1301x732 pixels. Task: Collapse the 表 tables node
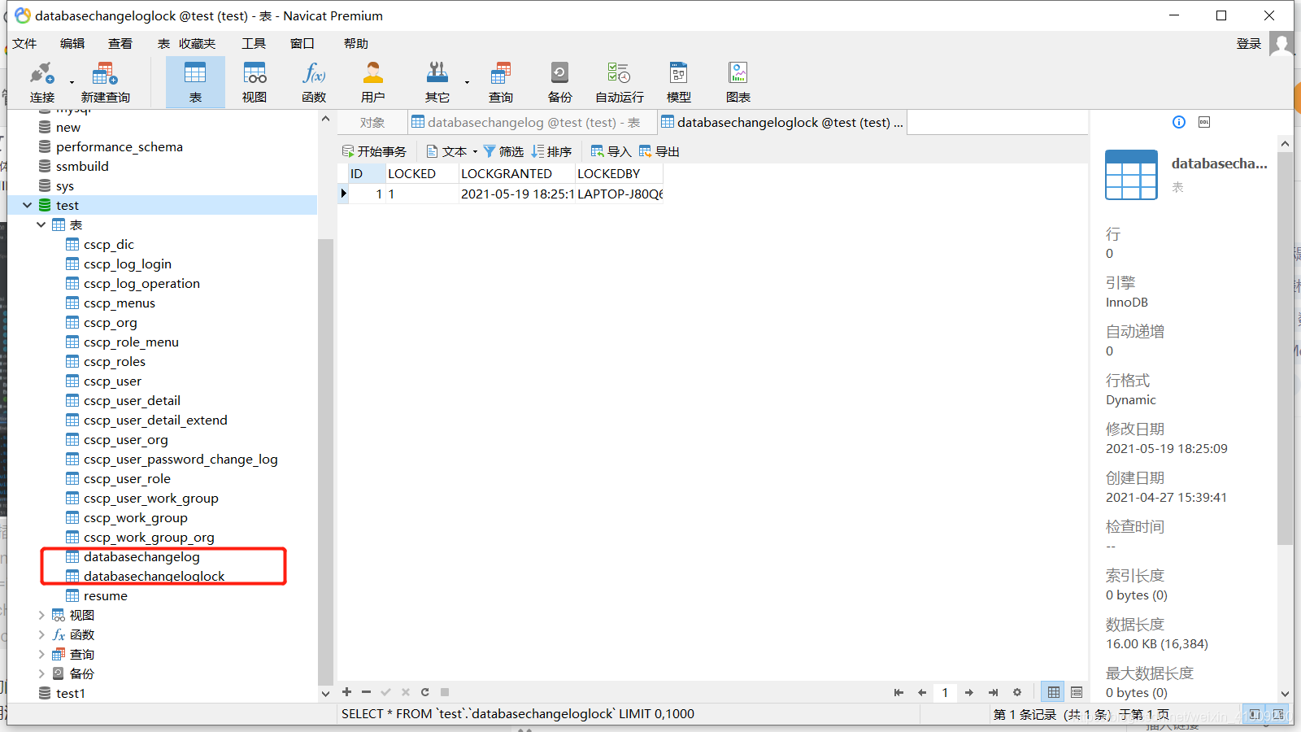[x=41, y=224]
